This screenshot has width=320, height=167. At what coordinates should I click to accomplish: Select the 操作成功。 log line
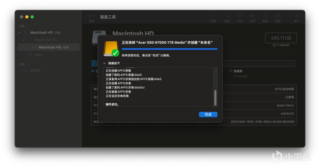click(x=112, y=104)
